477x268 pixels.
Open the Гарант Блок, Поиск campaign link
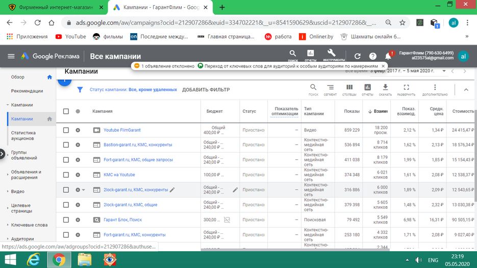pyautogui.click(x=122, y=220)
